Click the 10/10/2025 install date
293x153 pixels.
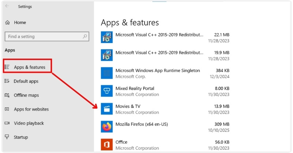[x=219, y=130]
